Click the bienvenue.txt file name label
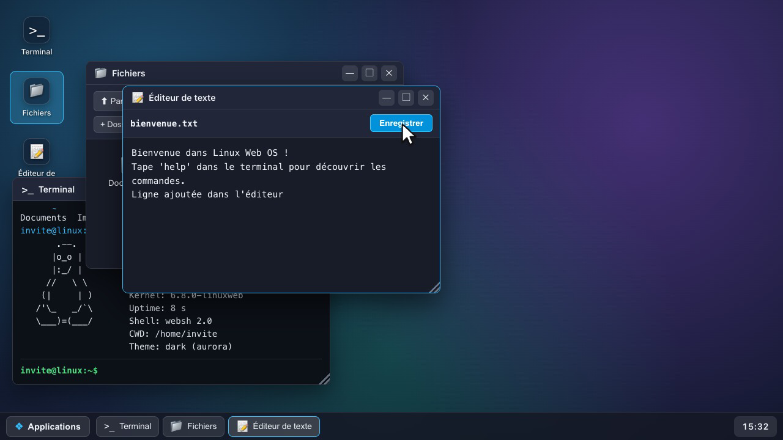 164,123
